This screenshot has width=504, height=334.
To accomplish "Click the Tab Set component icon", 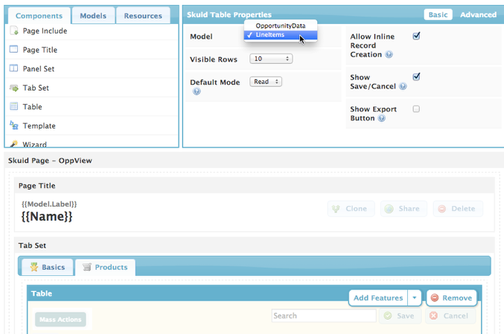I will pyautogui.click(x=14, y=88).
